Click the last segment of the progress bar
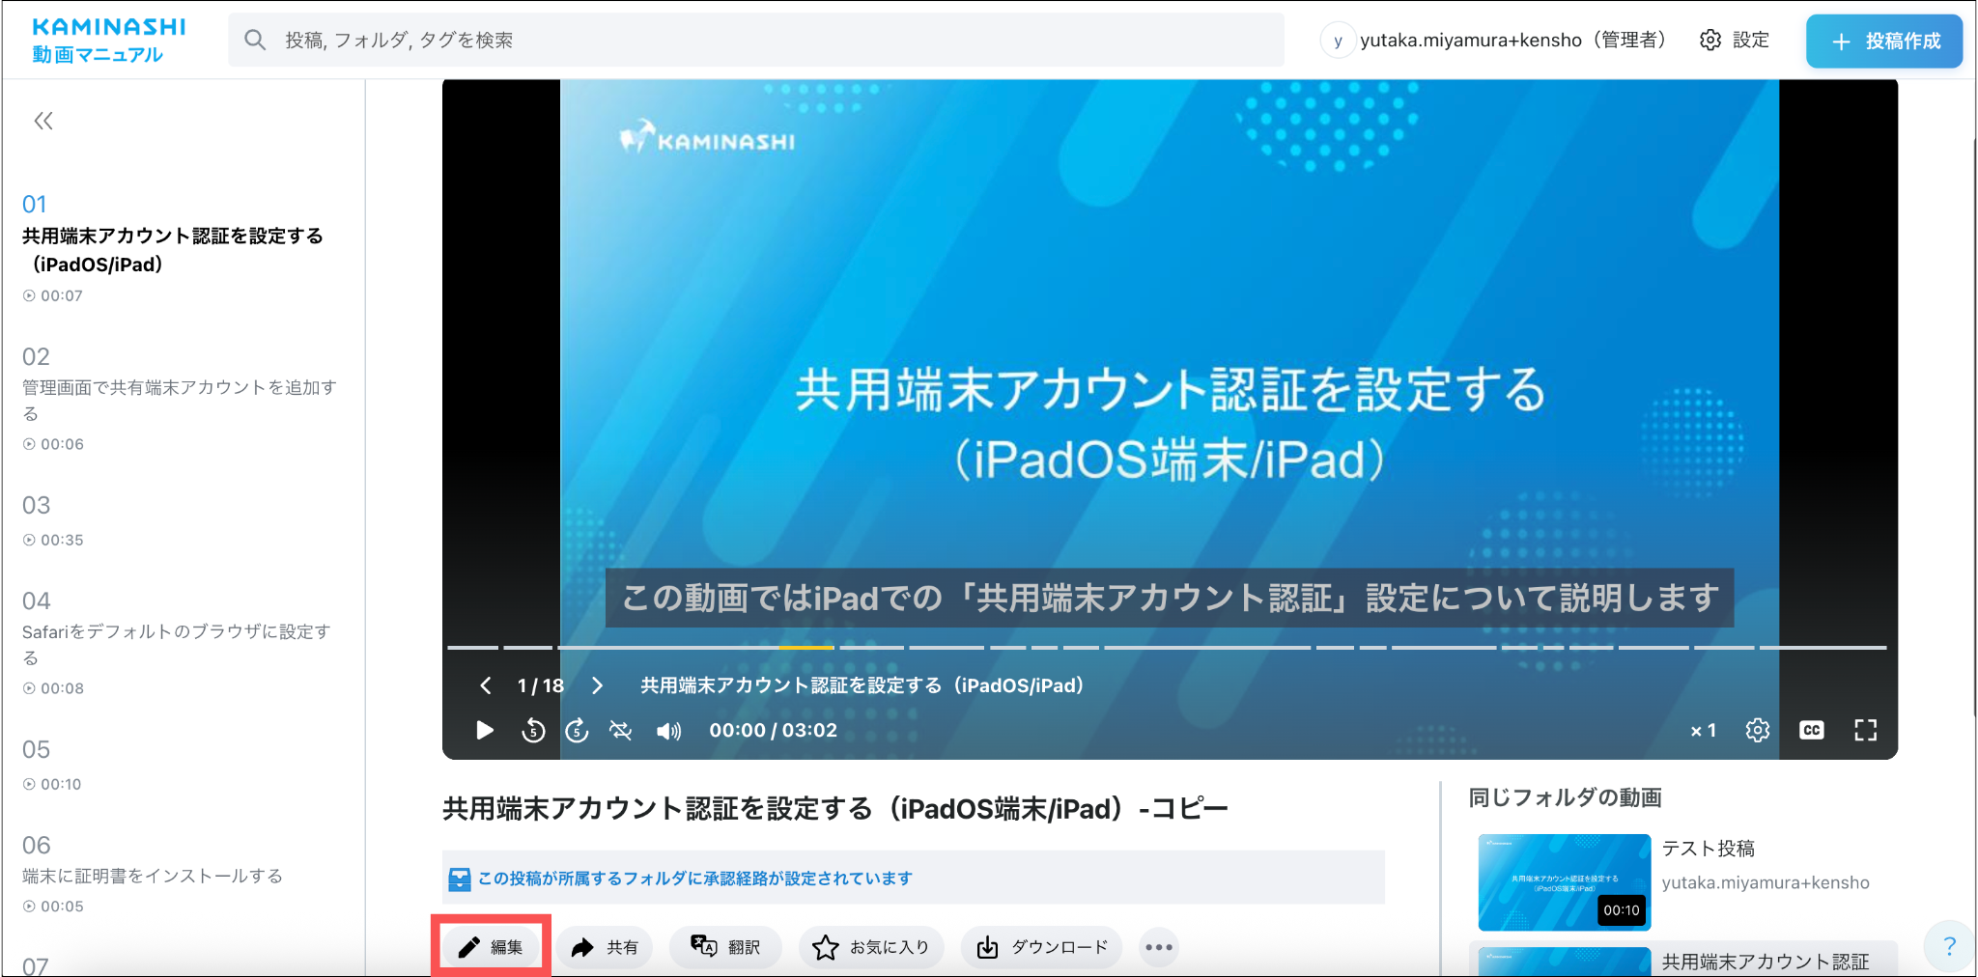The height and width of the screenshot is (977, 1978). [x=1823, y=647]
